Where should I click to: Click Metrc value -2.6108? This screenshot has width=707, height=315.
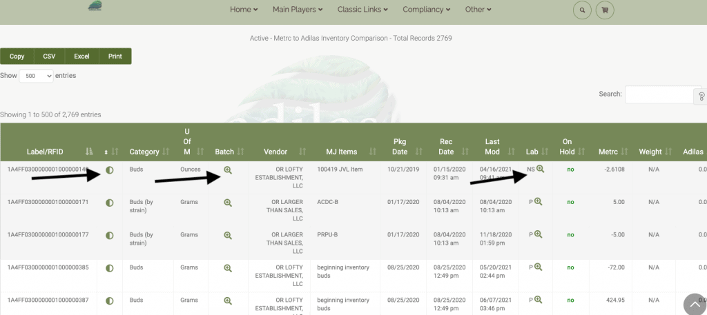click(x=614, y=169)
